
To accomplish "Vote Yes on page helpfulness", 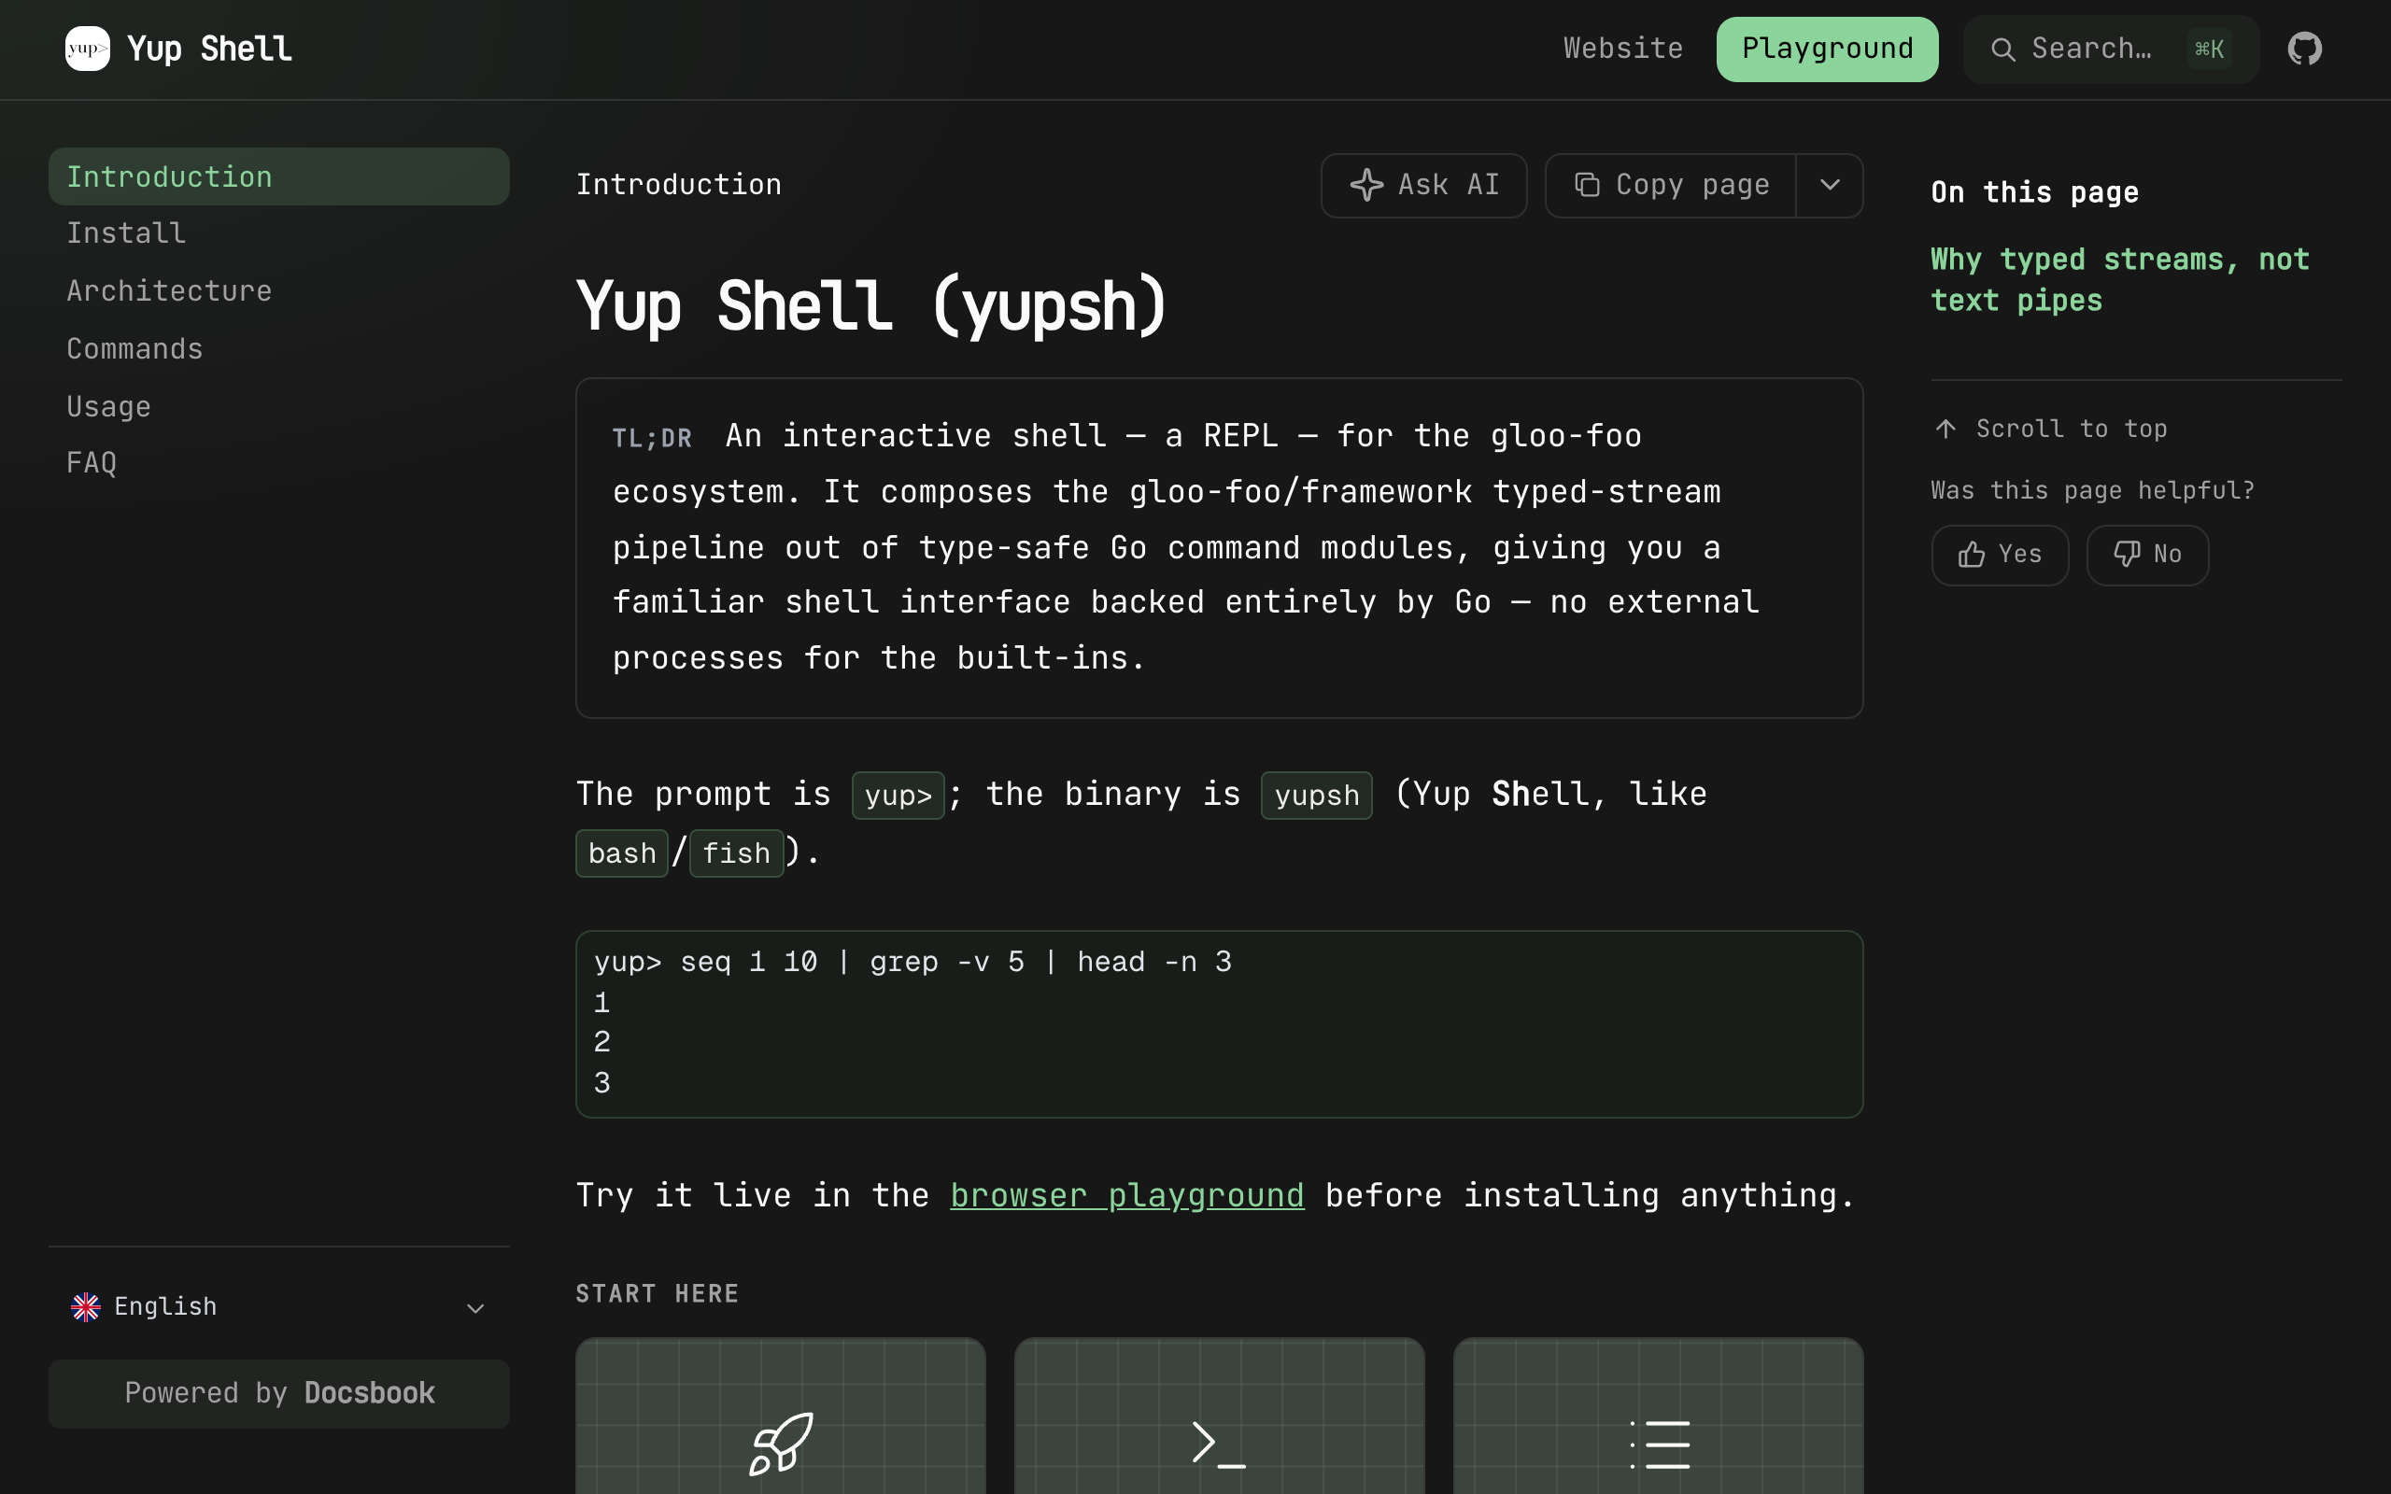I will click(x=2000, y=555).
